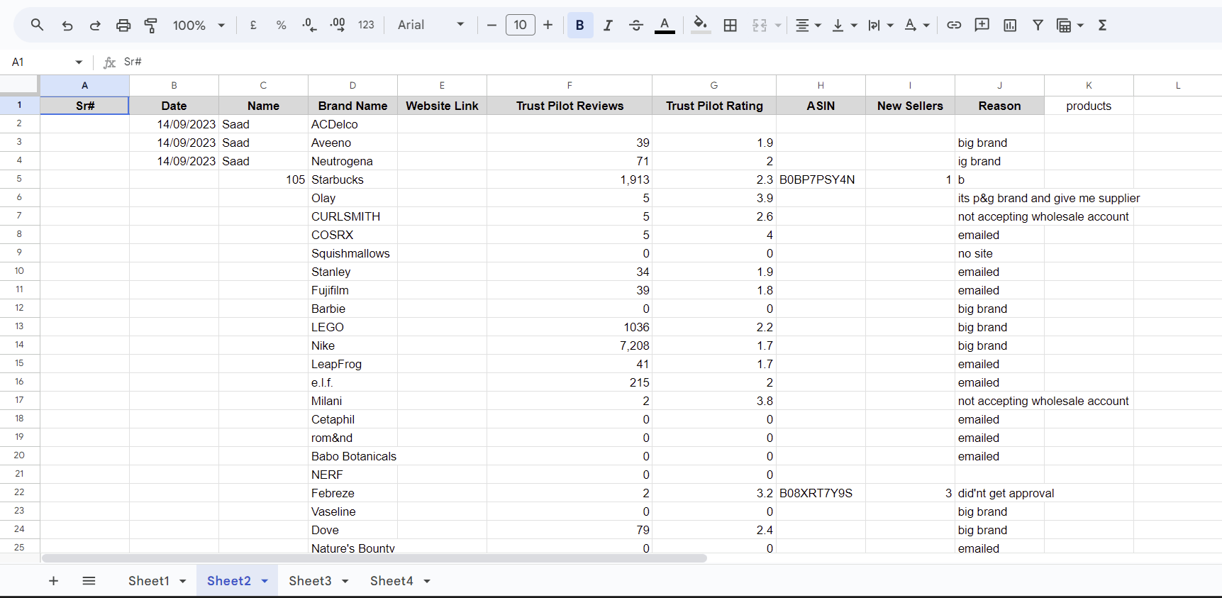The width and height of the screenshot is (1222, 598).
Task: Increase decimal places
Action: 338,25
